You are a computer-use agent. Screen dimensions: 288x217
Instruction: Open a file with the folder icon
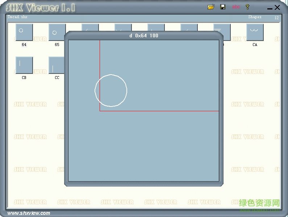(211, 7)
